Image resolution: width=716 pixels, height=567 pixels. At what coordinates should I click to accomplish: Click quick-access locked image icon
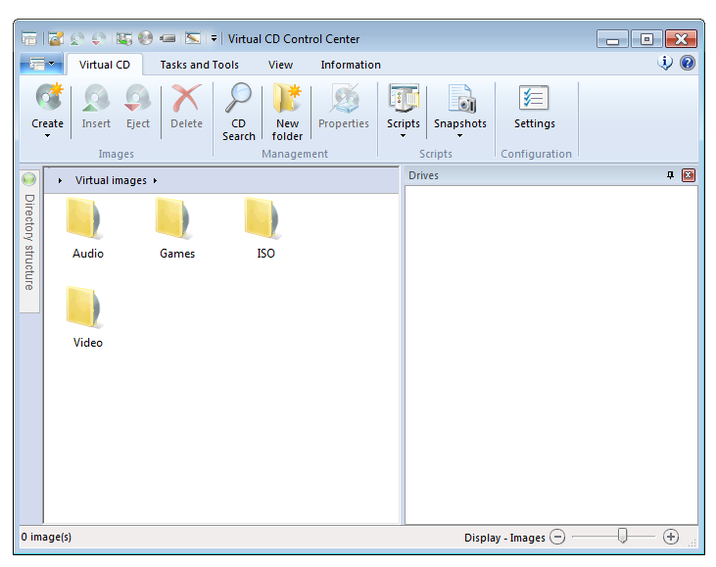(x=56, y=39)
